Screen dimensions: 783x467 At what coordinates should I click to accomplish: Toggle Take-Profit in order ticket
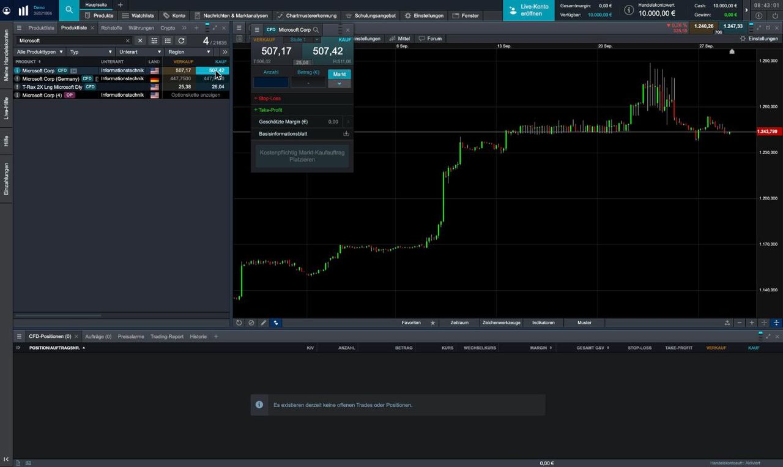[x=268, y=110]
